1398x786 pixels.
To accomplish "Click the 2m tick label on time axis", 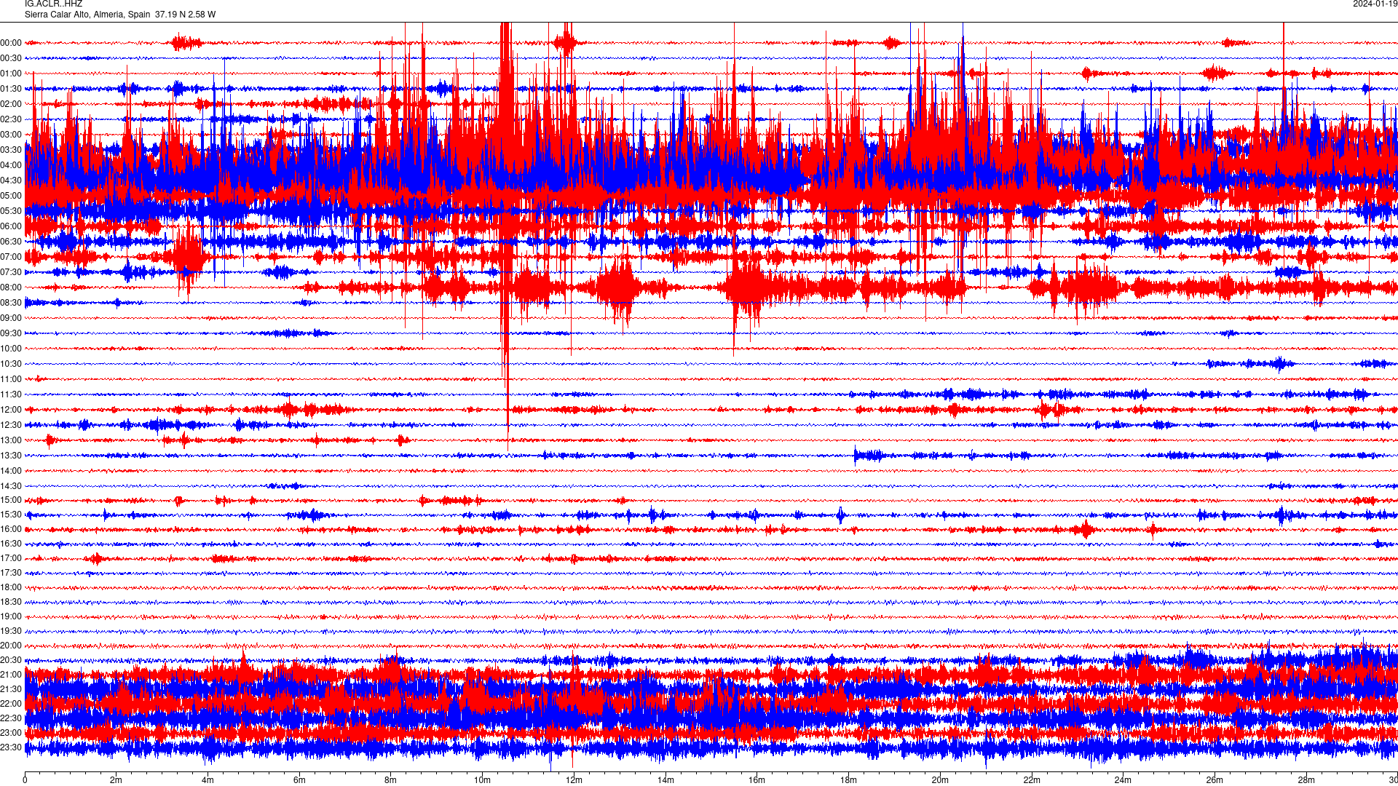I will pyautogui.click(x=116, y=780).
